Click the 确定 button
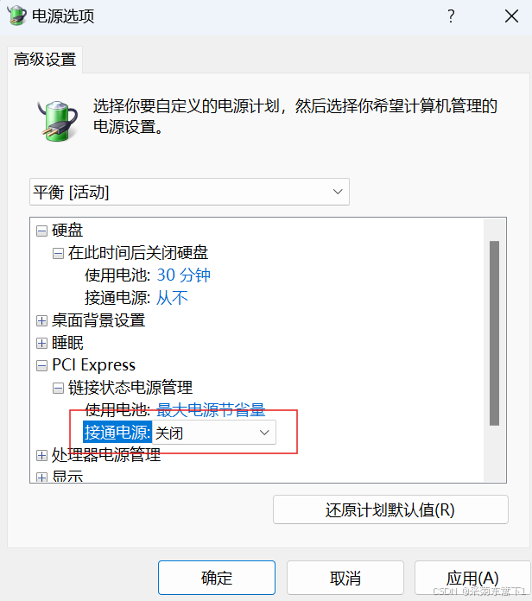 click(217, 578)
